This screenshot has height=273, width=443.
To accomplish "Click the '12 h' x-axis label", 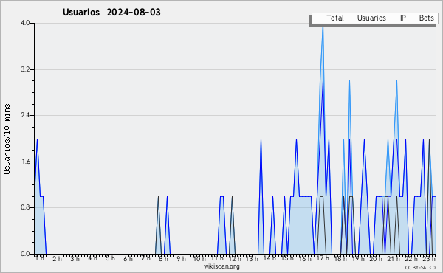I will coord(235,258).
